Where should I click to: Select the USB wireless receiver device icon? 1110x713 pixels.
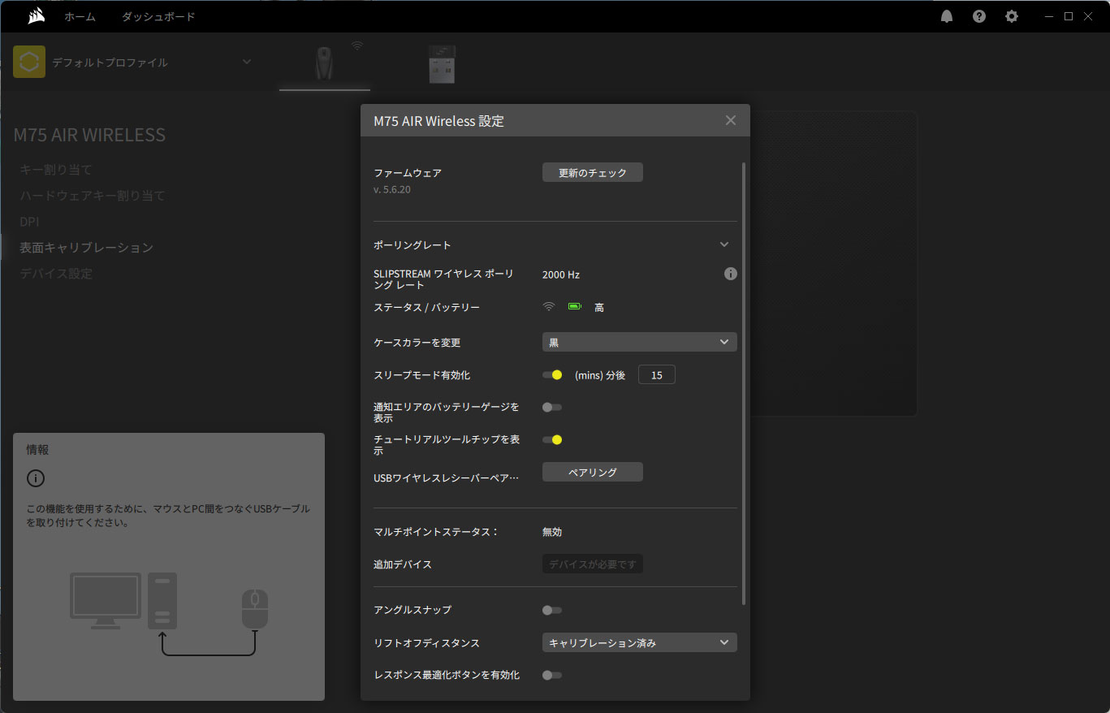point(442,63)
